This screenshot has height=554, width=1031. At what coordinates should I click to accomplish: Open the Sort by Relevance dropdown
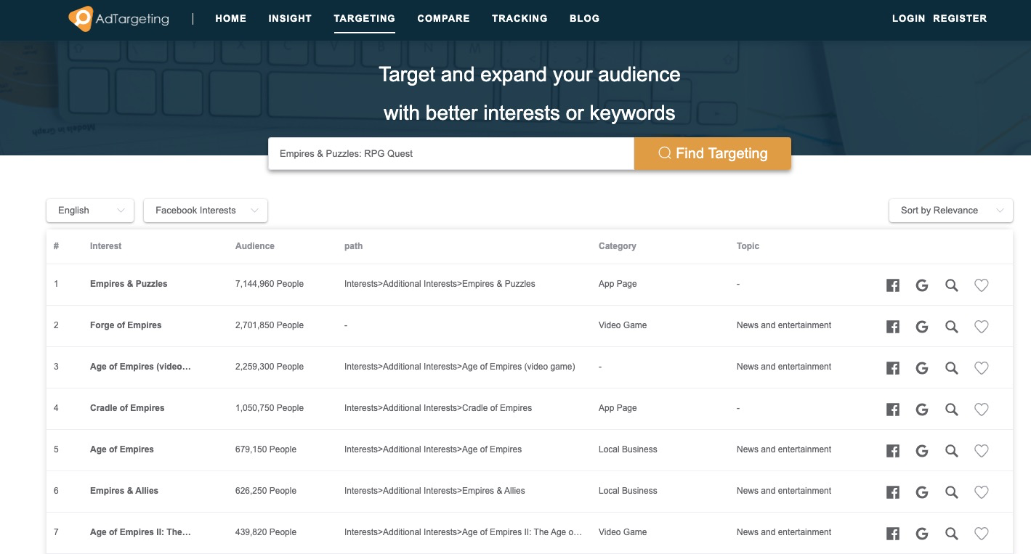pos(950,211)
